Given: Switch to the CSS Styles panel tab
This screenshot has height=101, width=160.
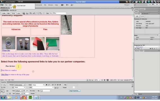Looking at the screenshot, I should coord(137,14).
